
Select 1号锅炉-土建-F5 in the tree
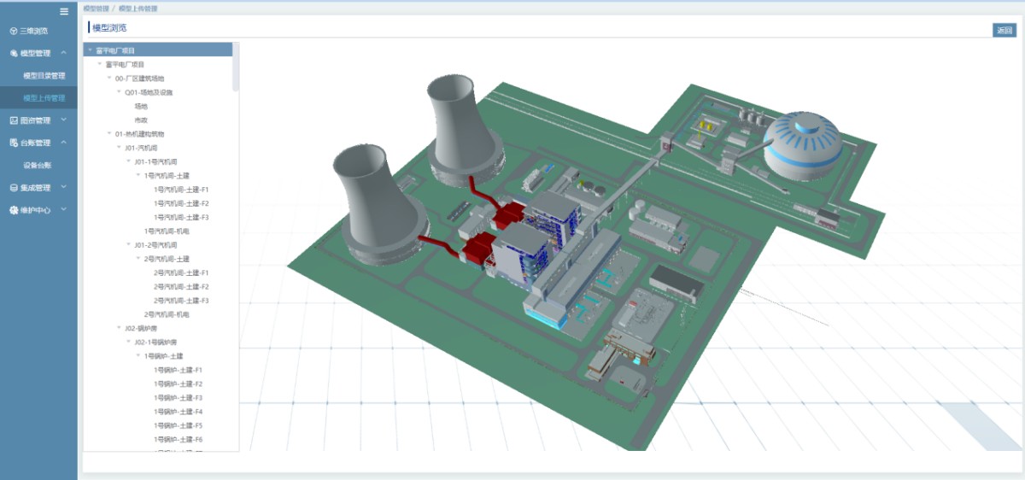179,425
